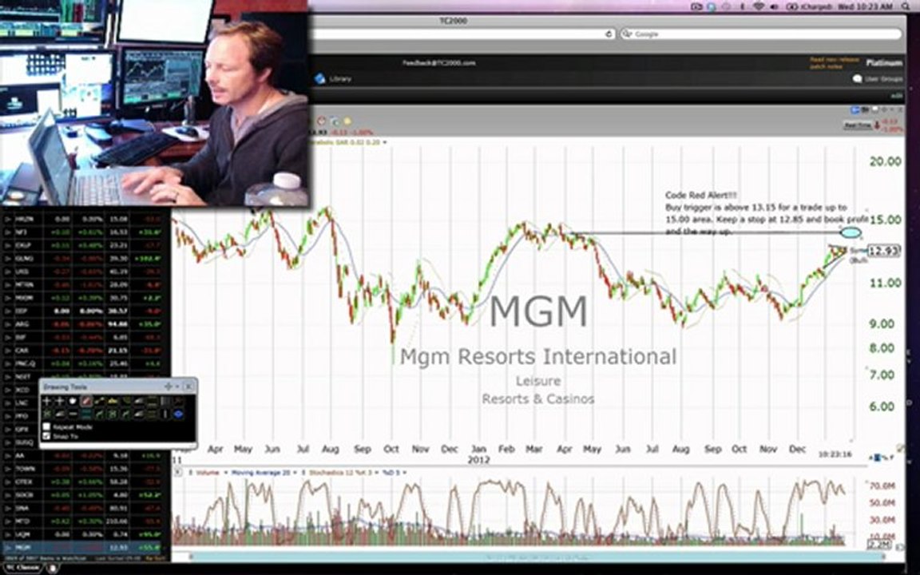Select the blue ellipse drawn on the chart
The image size is (920, 575).
tap(851, 233)
